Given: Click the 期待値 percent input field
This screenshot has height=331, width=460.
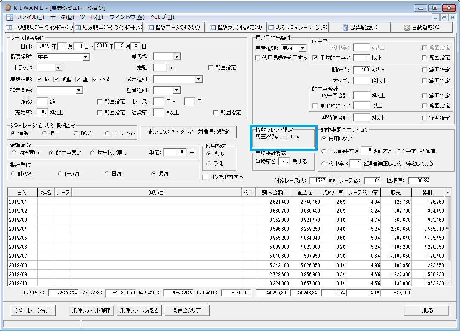Looking at the screenshot, I should (x=361, y=70).
